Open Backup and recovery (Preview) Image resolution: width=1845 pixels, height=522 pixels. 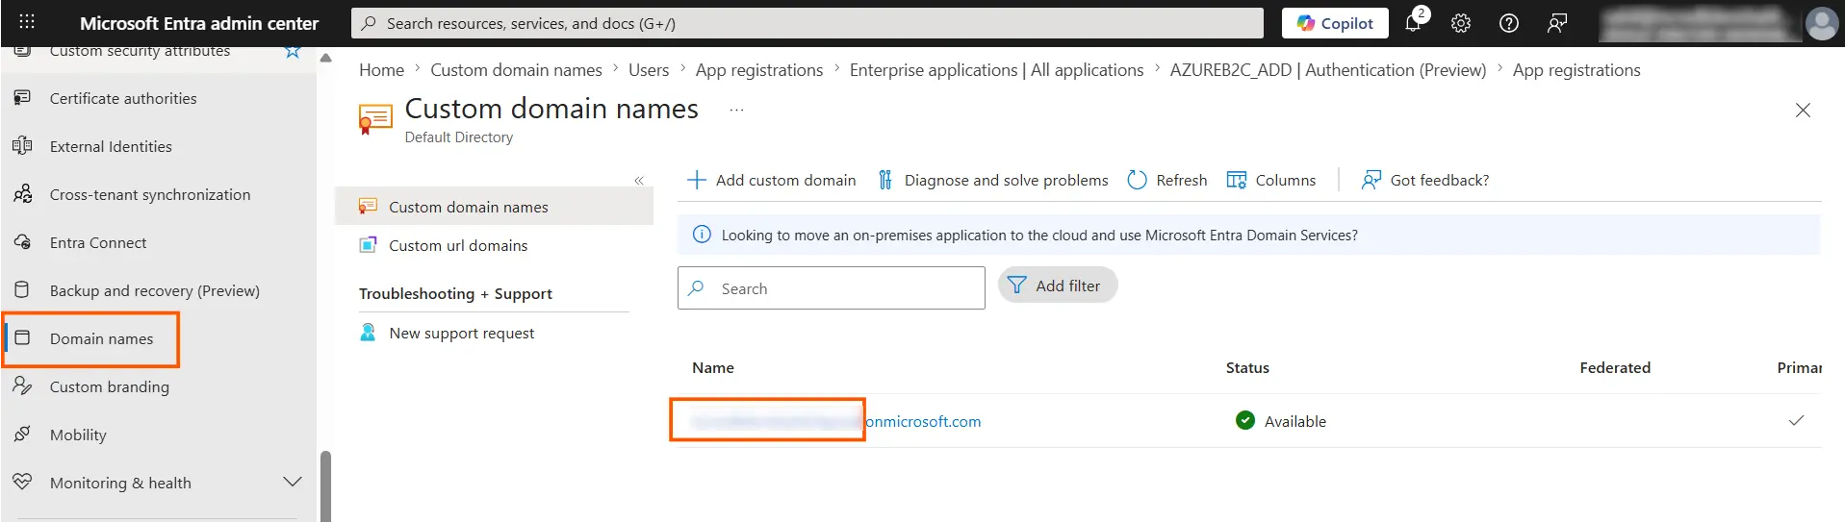coord(155,290)
